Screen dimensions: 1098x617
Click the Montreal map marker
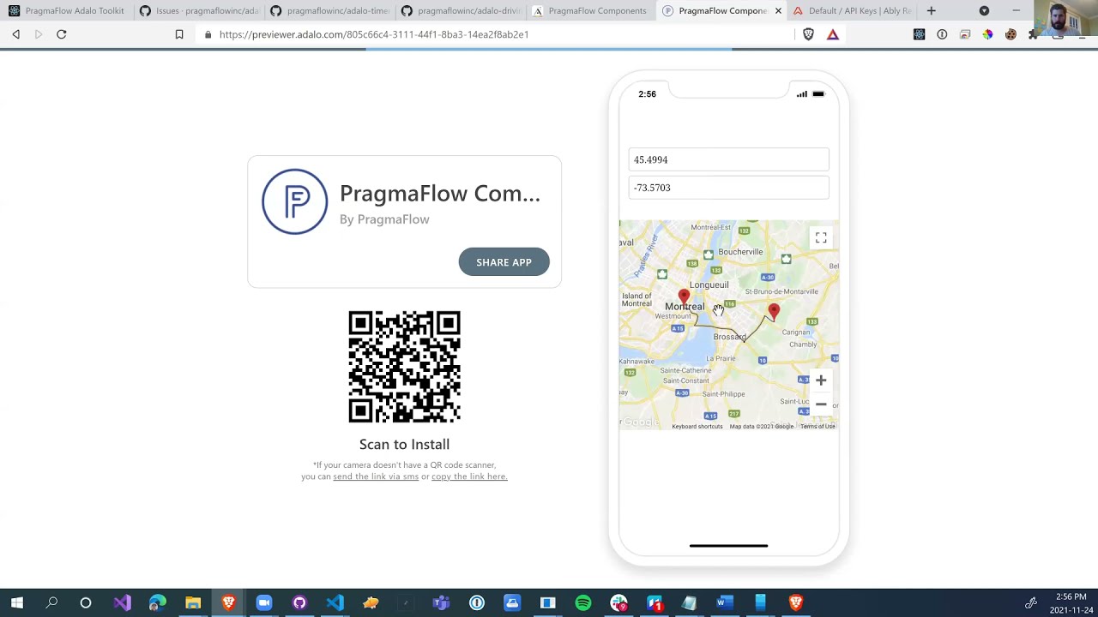(684, 298)
